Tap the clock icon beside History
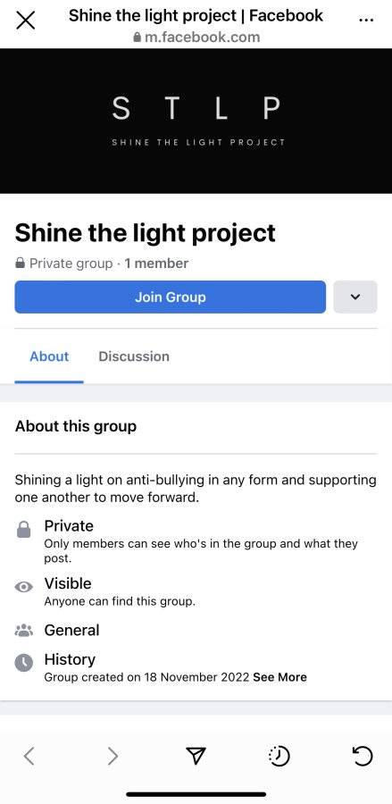392x804 pixels. (23, 663)
